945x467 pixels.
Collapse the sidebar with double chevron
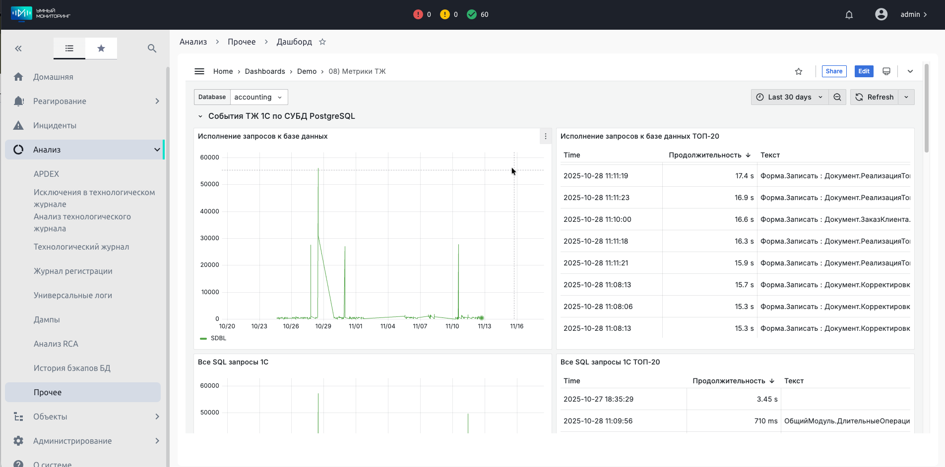tap(18, 49)
